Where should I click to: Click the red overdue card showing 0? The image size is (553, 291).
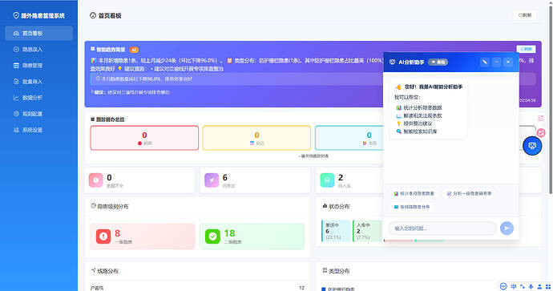pos(144,138)
